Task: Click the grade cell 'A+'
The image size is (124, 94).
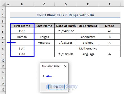Action: (110, 31)
